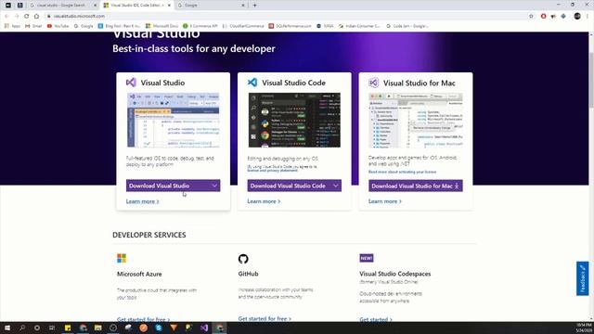Image resolution: width=594 pixels, height=334 pixels.
Task: Open the YouTube bookmark
Action: click(x=58, y=26)
